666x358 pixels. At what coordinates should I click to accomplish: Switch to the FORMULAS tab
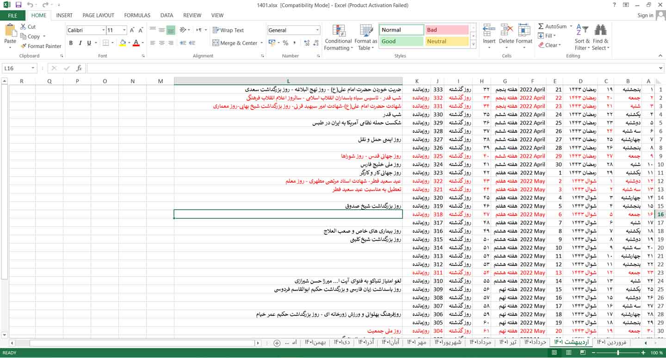[x=137, y=15]
